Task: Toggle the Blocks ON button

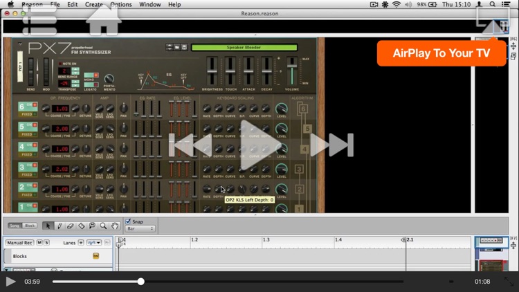Action: pyautogui.click(x=95, y=256)
